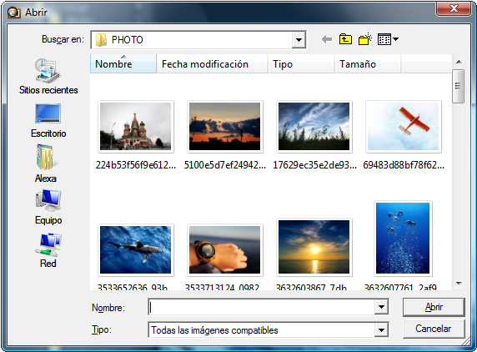Screen dimensions: 477x352
Task: Go to Escritorio in sidebar
Action: pyautogui.click(x=48, y=121)
